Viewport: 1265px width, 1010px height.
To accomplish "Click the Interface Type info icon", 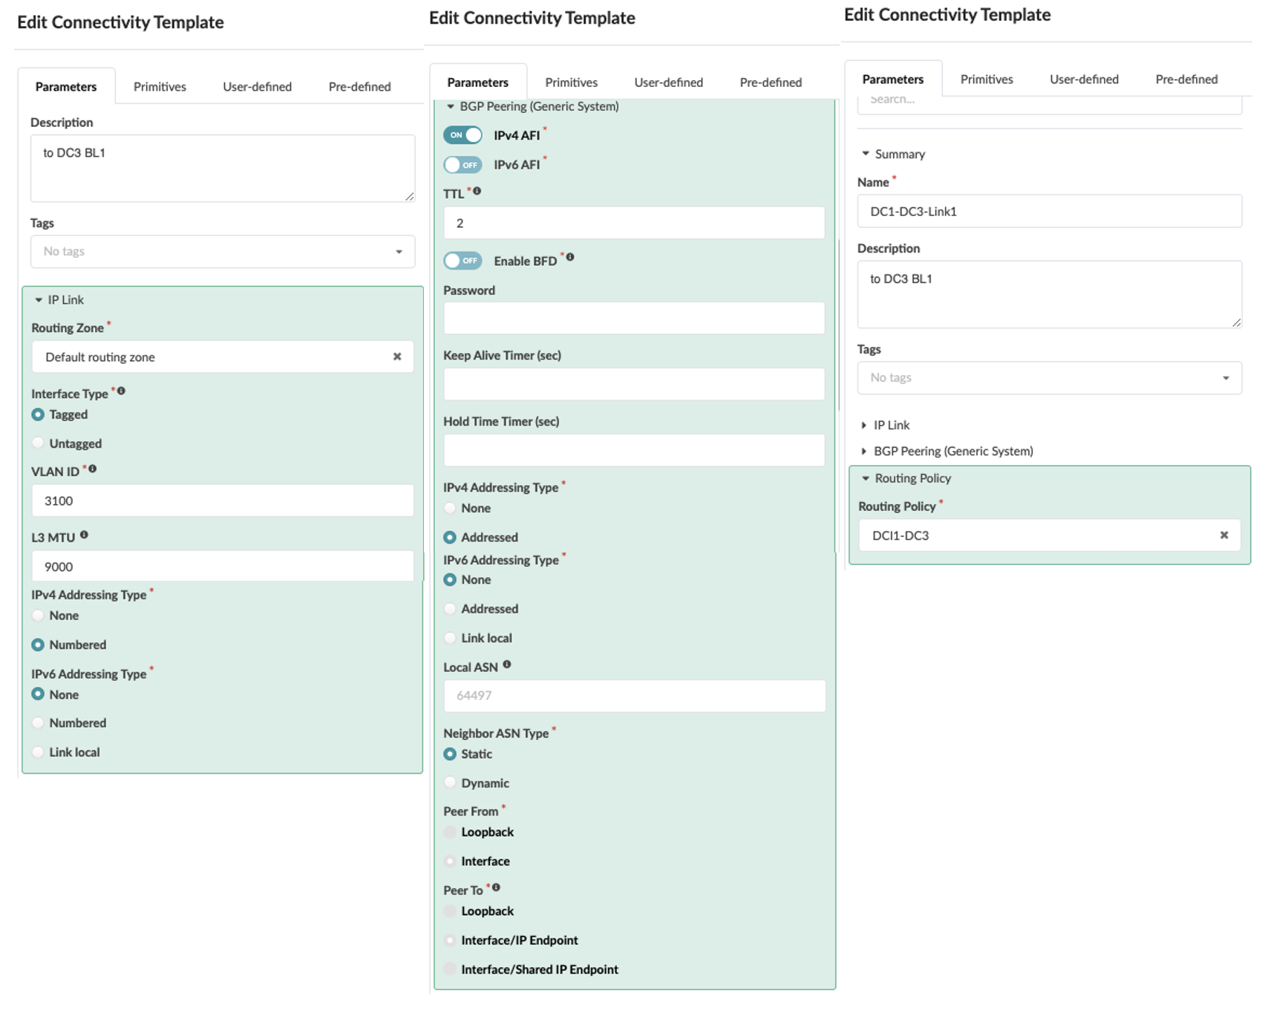I will pyautogui.click(x=121, y=391).
